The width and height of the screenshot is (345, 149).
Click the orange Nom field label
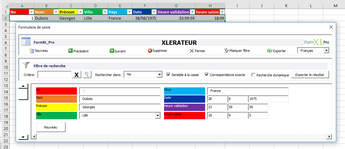56,99
